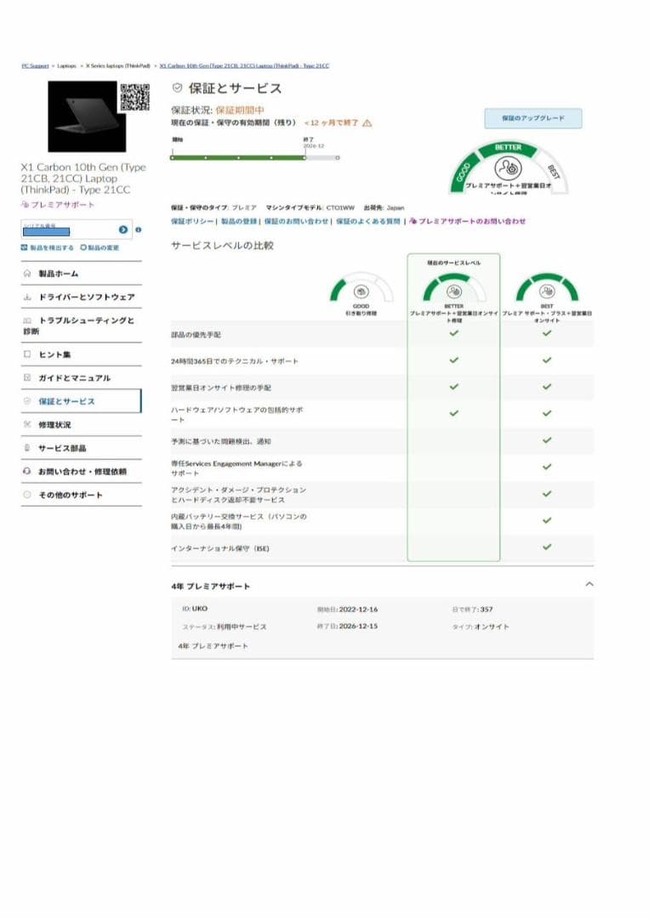
Task: Click the タイプ: オンサイト text
Action: click(481, 627)
